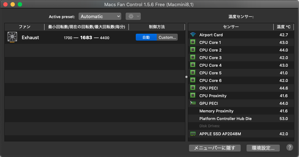Open 環境設定 preferences button
Screen dimensions: 299x157
click(x=263, y=148)
